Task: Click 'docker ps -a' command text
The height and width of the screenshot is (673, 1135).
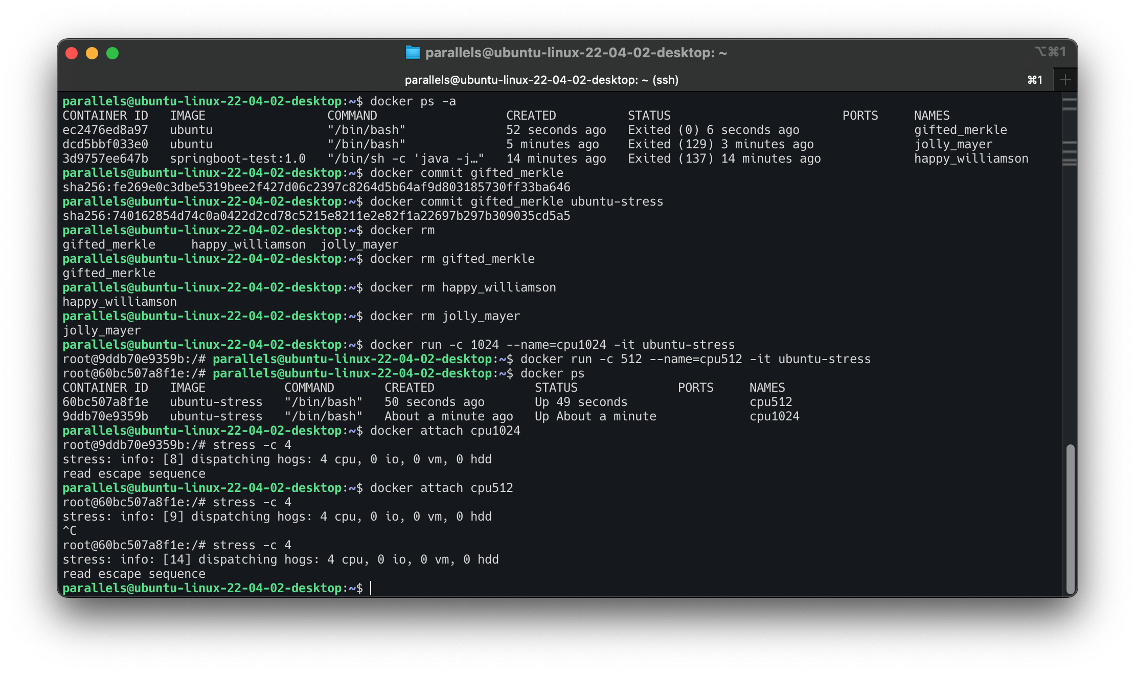Action: tap(413, 101)
